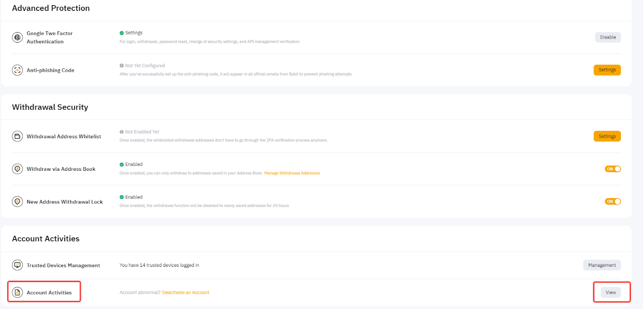
Task: Click the Withdrawal Address Whitelist icon
Action: pos(17,137)
